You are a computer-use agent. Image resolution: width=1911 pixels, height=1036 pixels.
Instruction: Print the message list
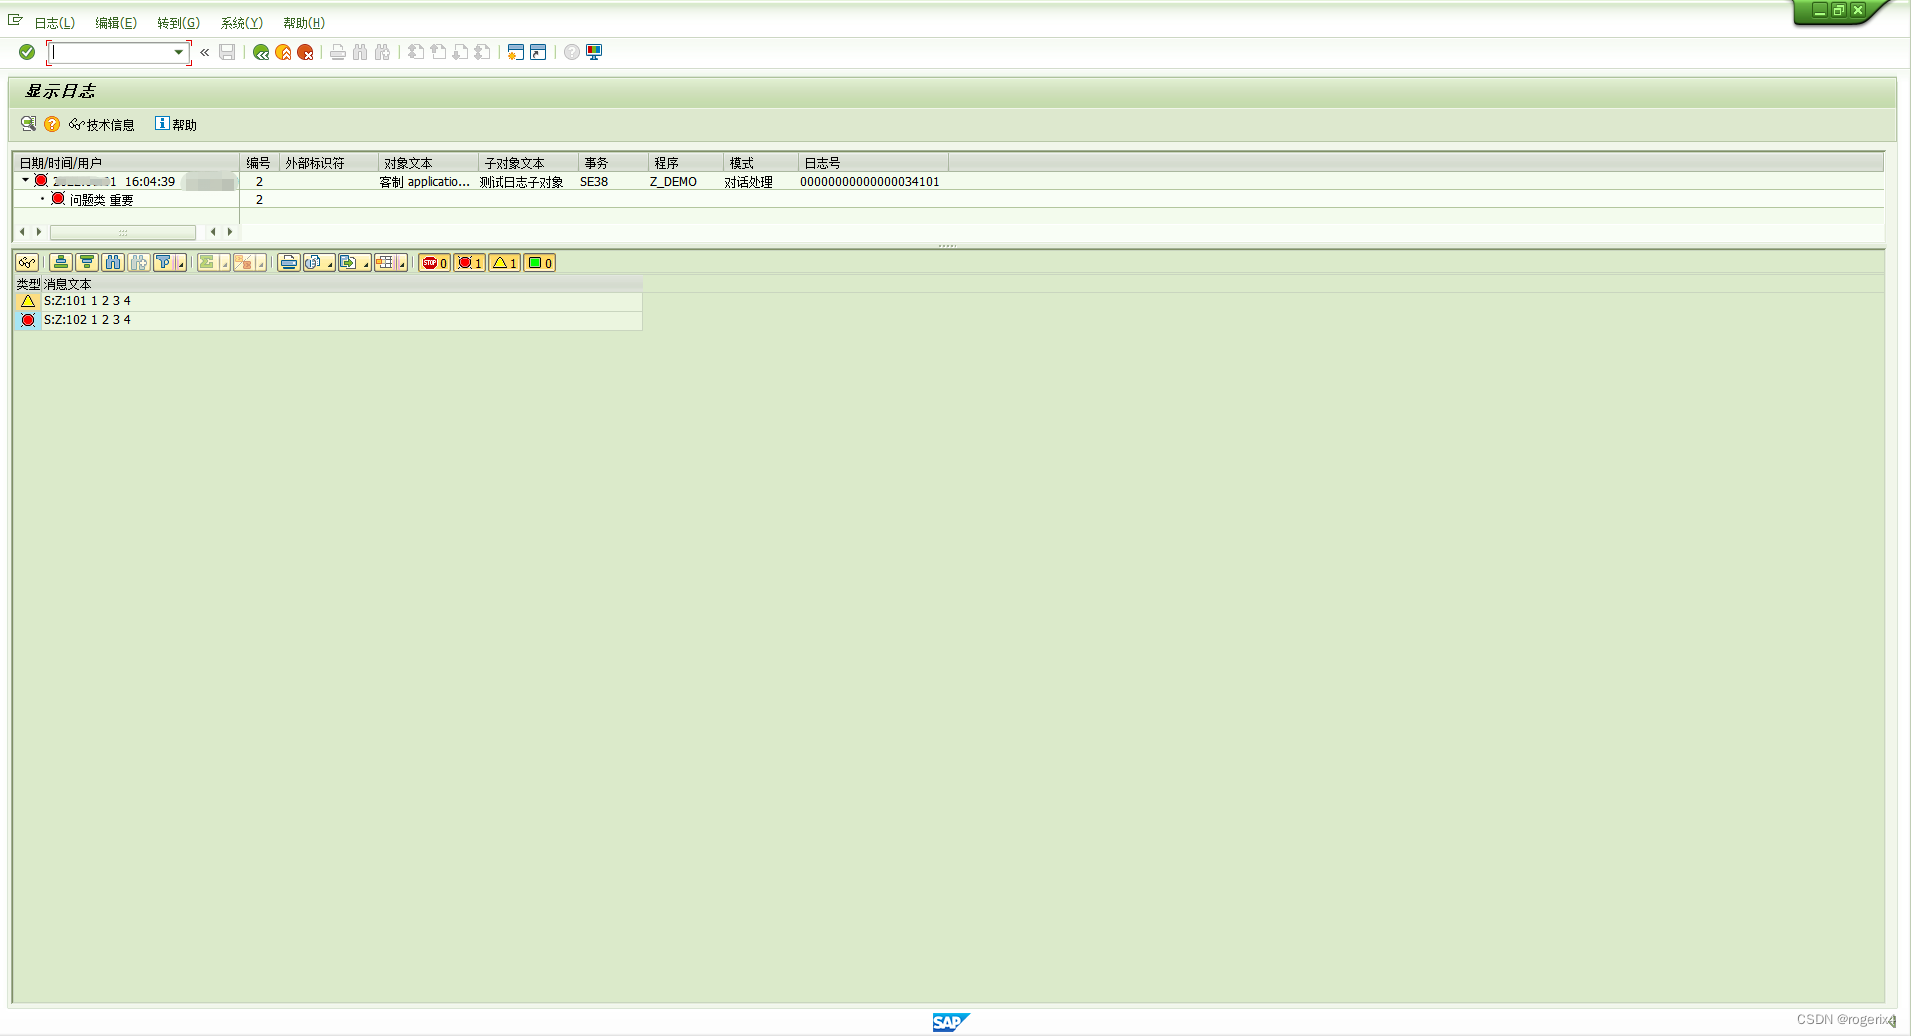pos(289,262)
